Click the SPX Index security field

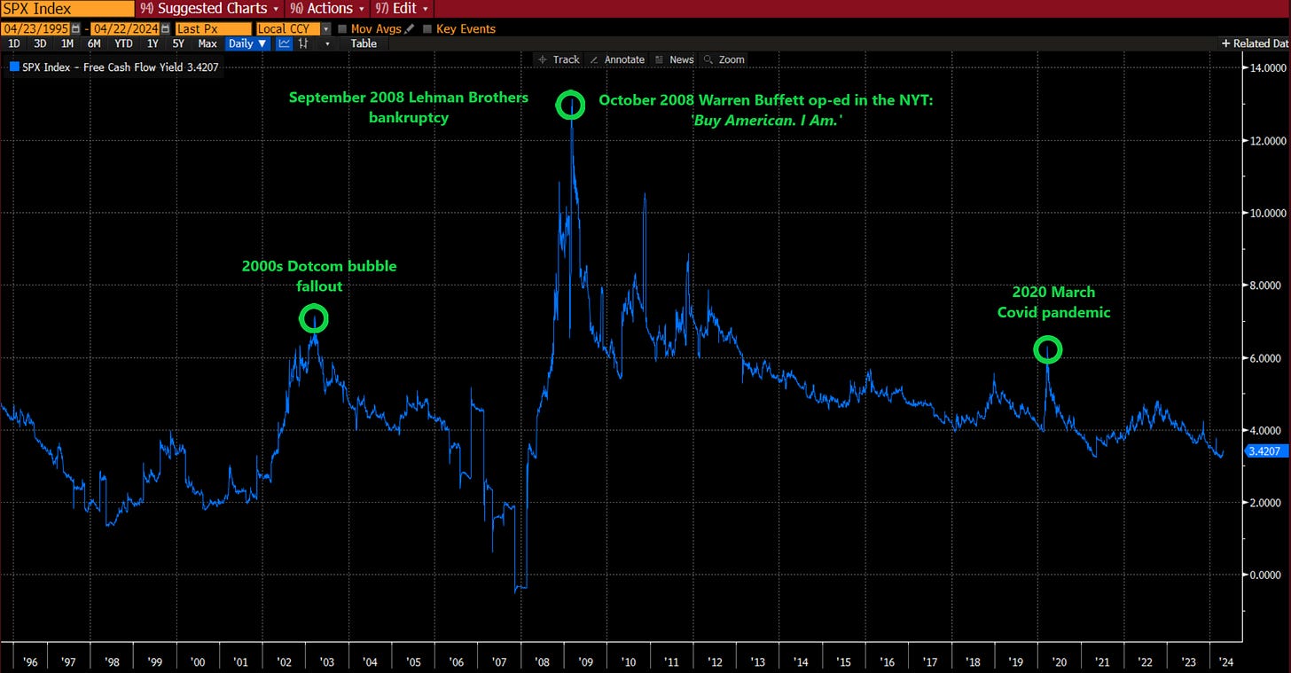pyautogui.click(x=67, y=8)
